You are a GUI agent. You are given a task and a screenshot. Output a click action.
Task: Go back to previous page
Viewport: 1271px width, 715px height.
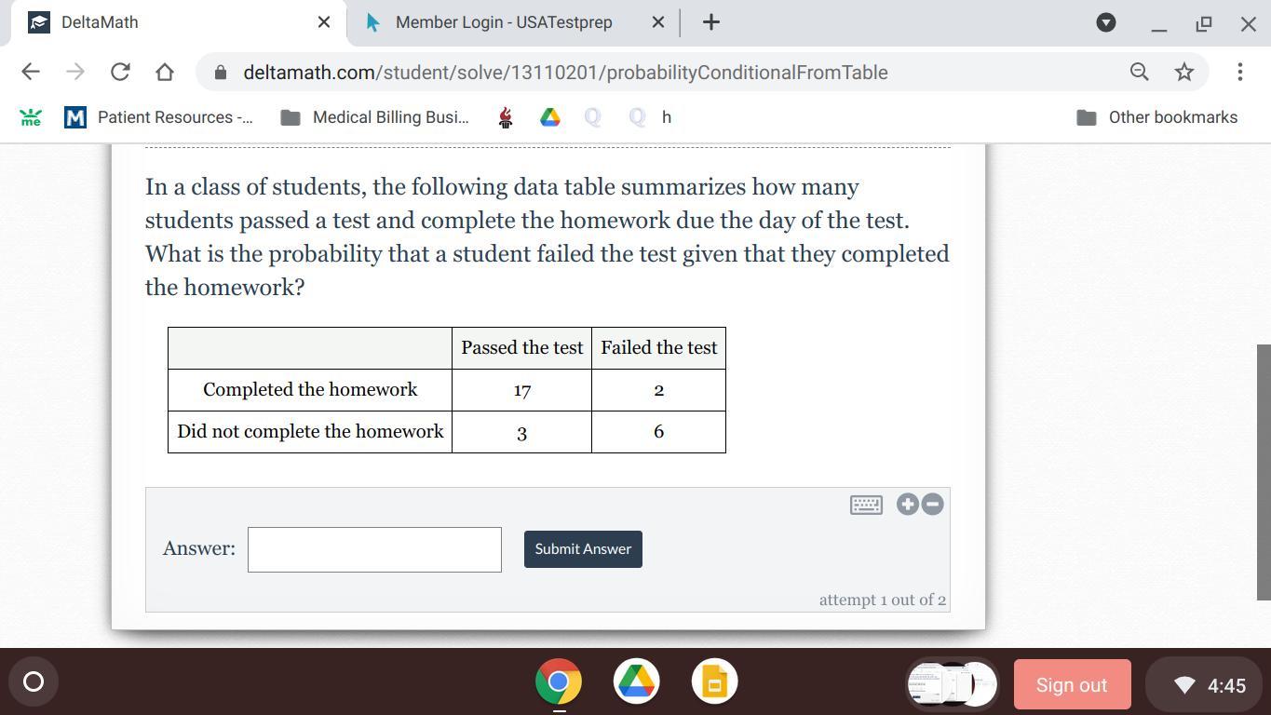pyautogui.click(x=30, y=72)
